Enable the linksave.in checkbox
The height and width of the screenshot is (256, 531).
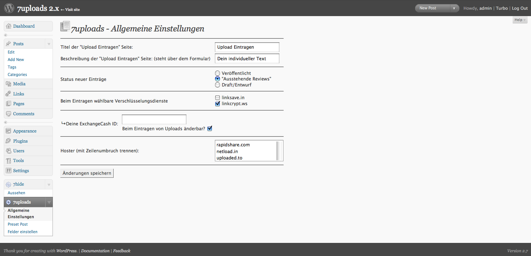[217, 98]
